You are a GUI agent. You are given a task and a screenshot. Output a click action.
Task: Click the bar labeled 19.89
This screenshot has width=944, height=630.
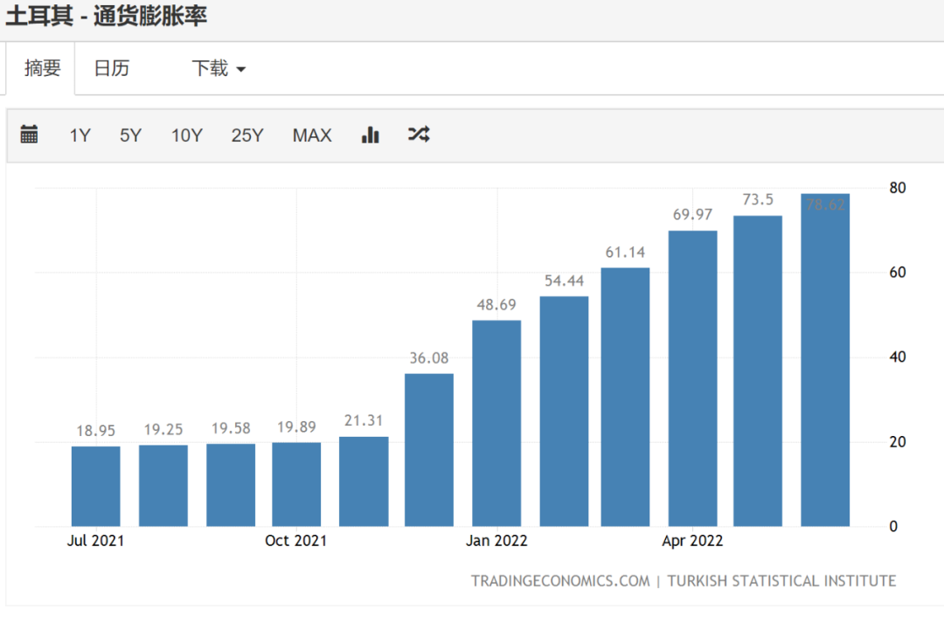pos(296,484)
